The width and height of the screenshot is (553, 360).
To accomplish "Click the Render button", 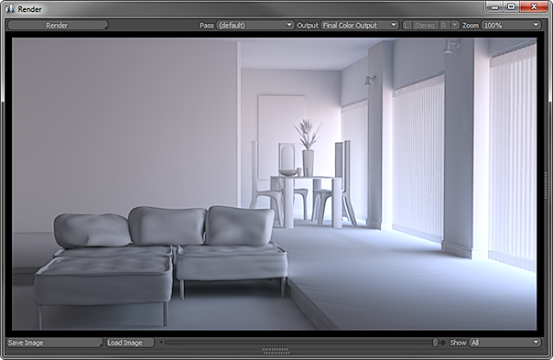I will [x=58, y=25].
